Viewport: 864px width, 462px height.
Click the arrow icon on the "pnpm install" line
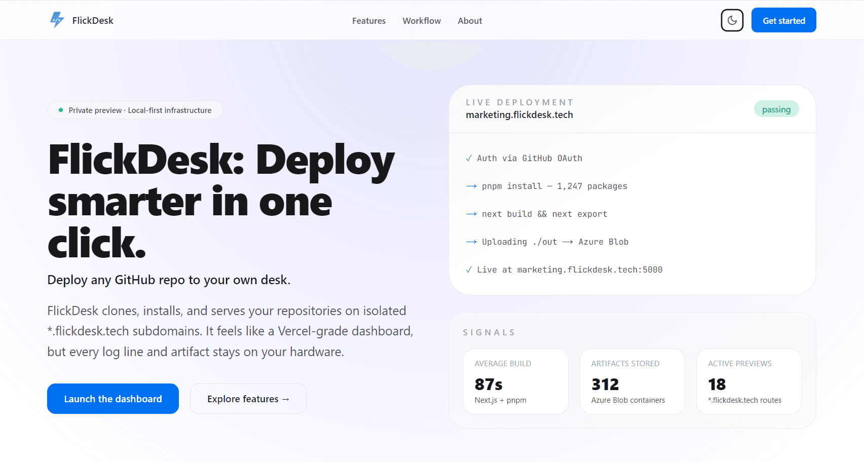[471, 186]
